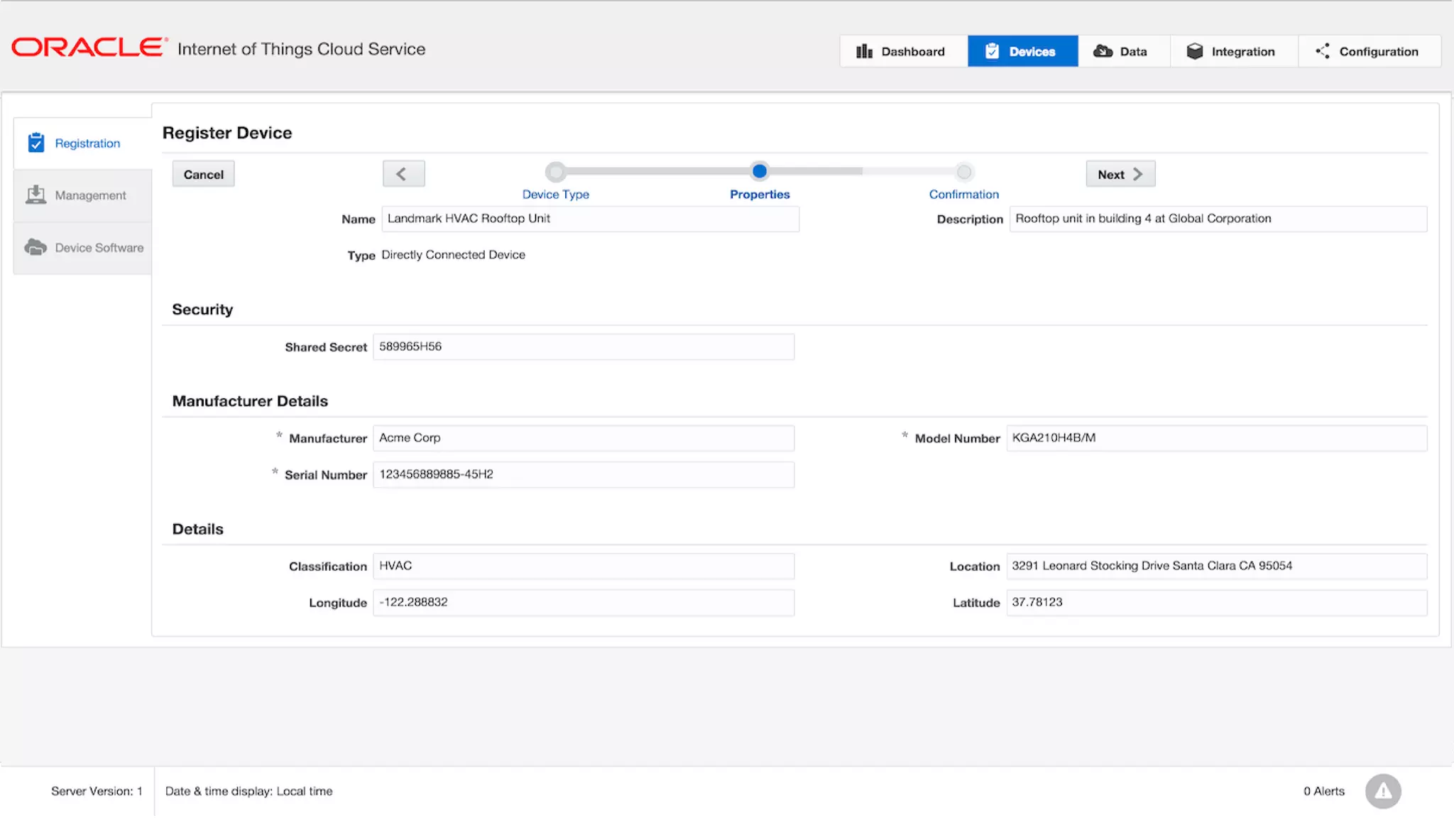Image resolution: width=1454 pixels, height=818 pixels.
Task: Click Next to proceed to Confirmation
Action: pos(1120,174)
